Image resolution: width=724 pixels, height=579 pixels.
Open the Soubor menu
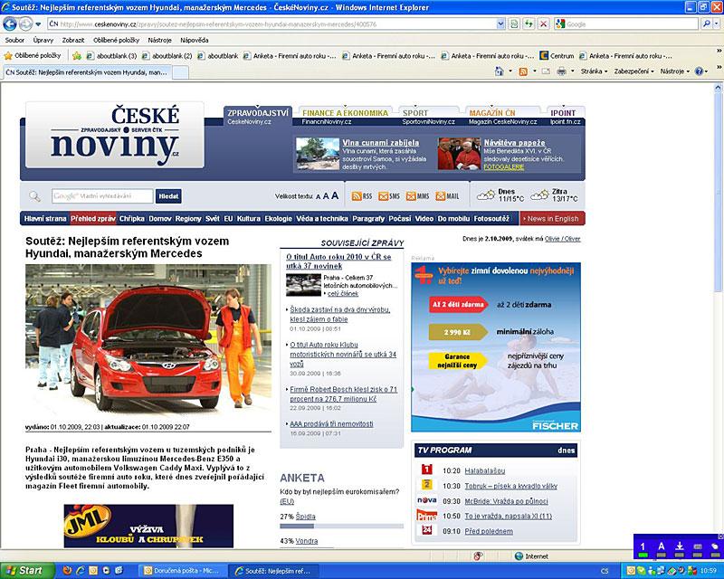[14, 40]
